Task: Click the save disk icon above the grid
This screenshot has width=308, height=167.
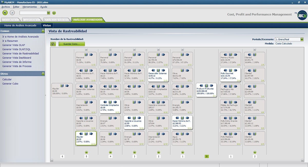Action: (x=53, y=44)
